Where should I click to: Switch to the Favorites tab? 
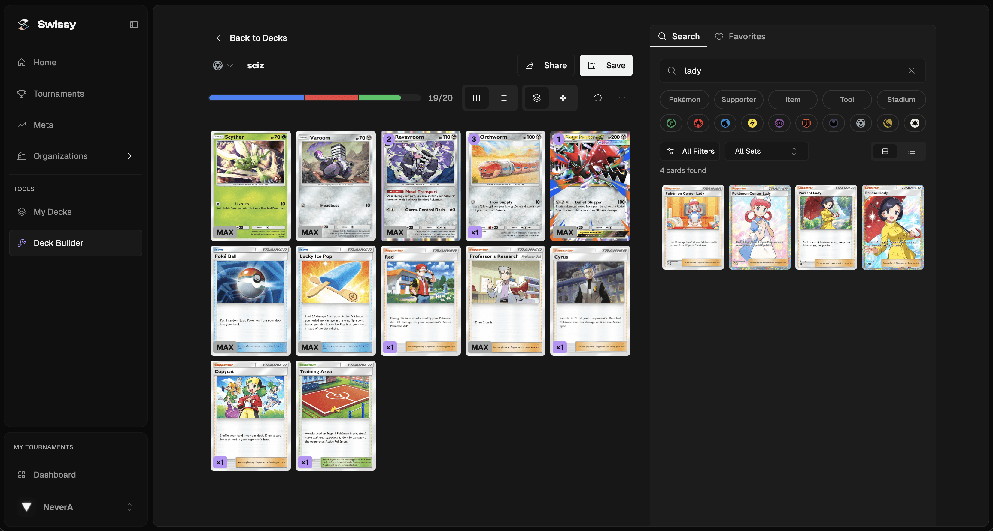pyautogui.click(x=740, y=36)
